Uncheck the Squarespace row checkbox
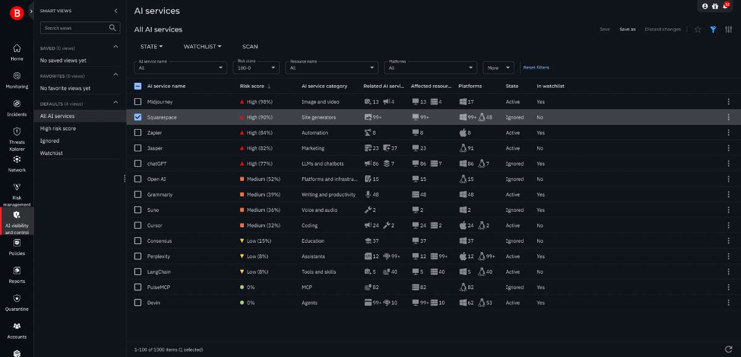 tap(138, 117)
